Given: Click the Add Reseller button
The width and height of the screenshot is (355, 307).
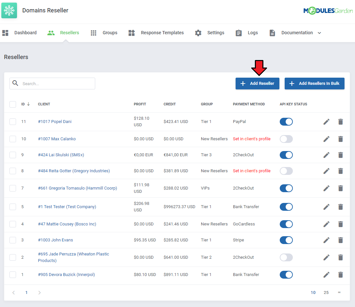Looking at the screenshot, I should click(x=257, y=84).
